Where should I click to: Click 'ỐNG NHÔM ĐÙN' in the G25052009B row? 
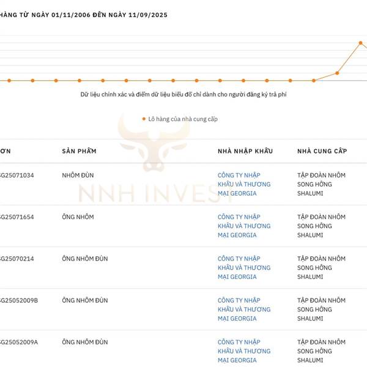click(85, 300)
